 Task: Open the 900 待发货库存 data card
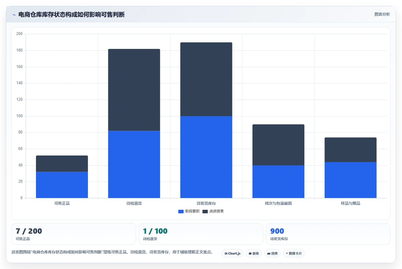(x=328, y=234)
